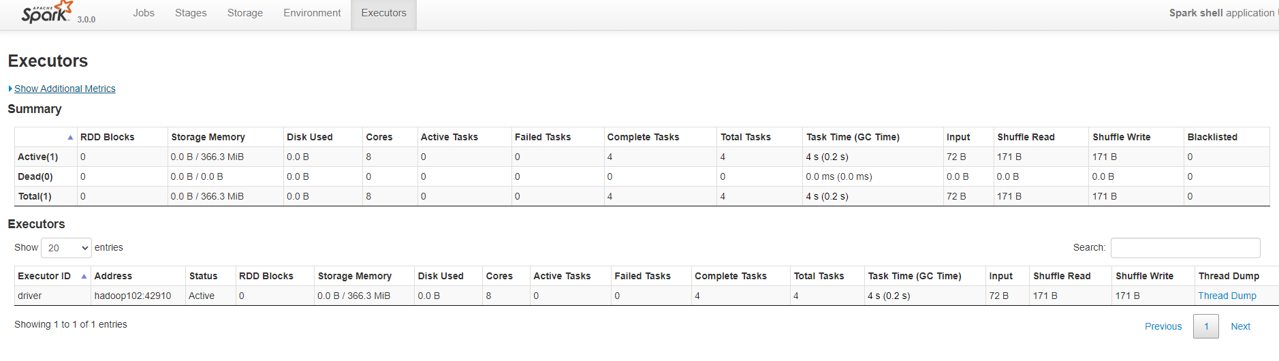Viewport: 1279px width, 361px height.
Task: Sort executors by Status column
Action: point(203,276)
